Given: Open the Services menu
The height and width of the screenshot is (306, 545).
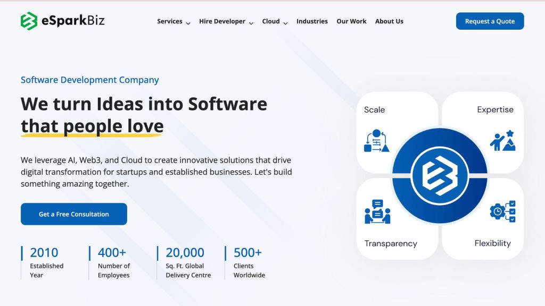Looking at the screenshot, I should (x=170, y=21).
